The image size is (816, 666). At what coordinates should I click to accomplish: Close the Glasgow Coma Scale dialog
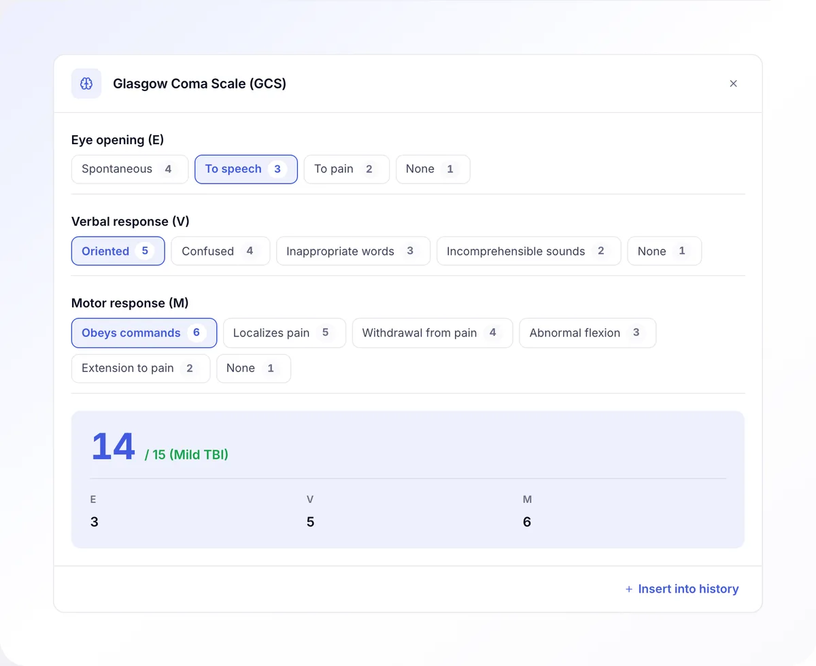pyautogui.click(x=733, y=84)
